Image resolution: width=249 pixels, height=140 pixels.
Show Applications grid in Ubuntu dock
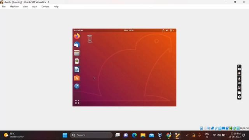(77, 102)
